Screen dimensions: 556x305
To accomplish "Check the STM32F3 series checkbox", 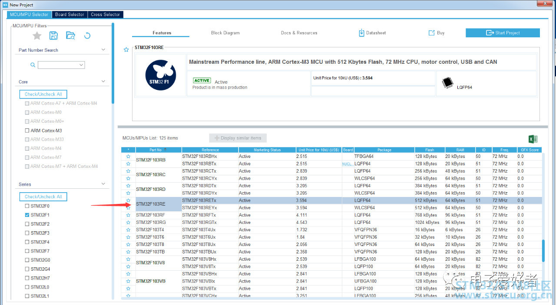I will pos(27,233).
